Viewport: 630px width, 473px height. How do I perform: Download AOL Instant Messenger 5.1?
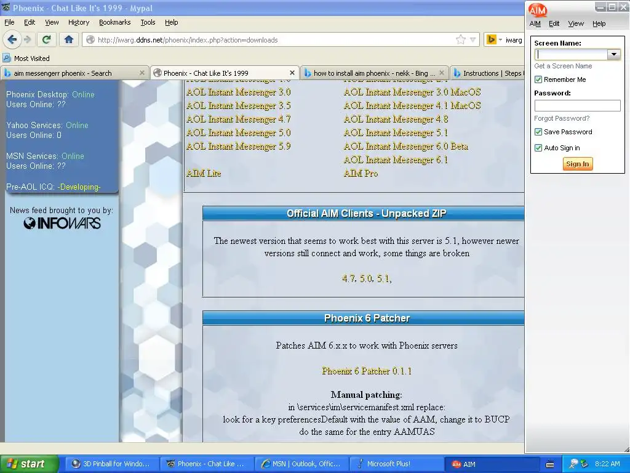pos(396,132)
